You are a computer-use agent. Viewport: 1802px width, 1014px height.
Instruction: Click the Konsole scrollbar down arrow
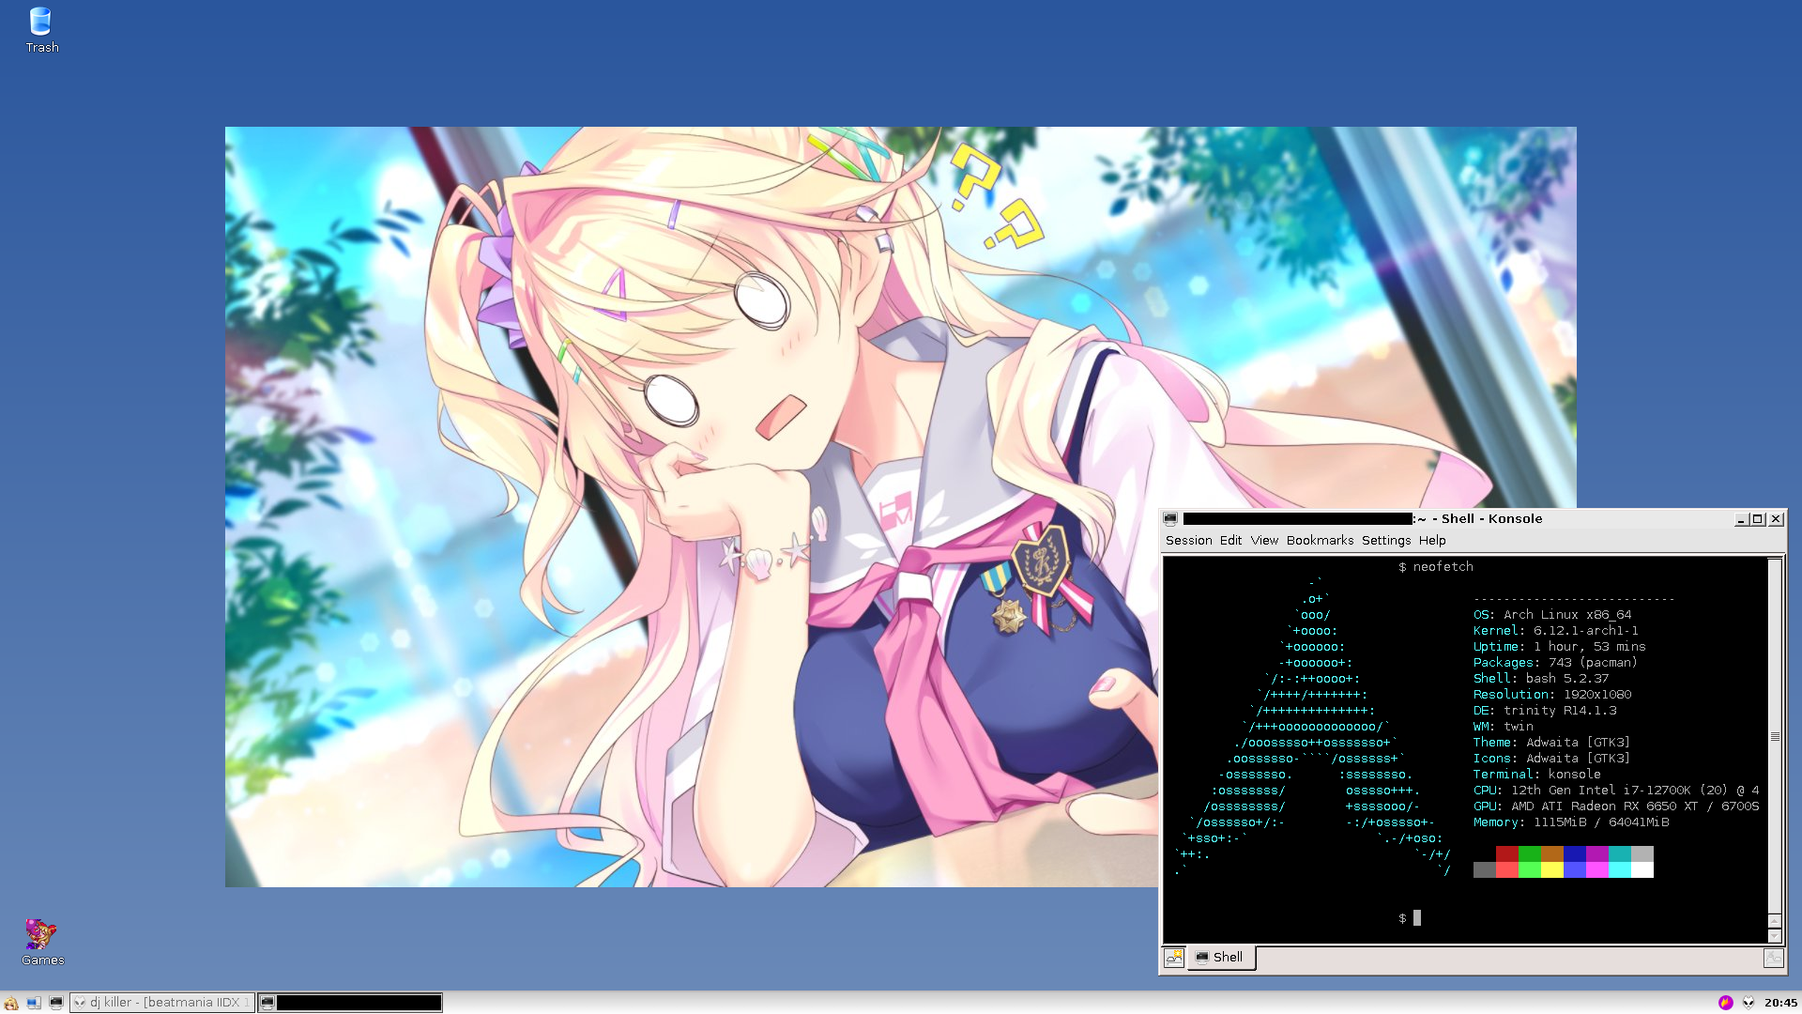(1774, 936)
